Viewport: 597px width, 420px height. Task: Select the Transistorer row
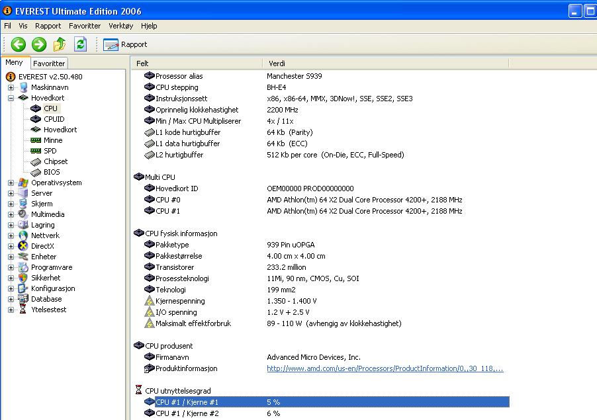[x=326, y=267]
